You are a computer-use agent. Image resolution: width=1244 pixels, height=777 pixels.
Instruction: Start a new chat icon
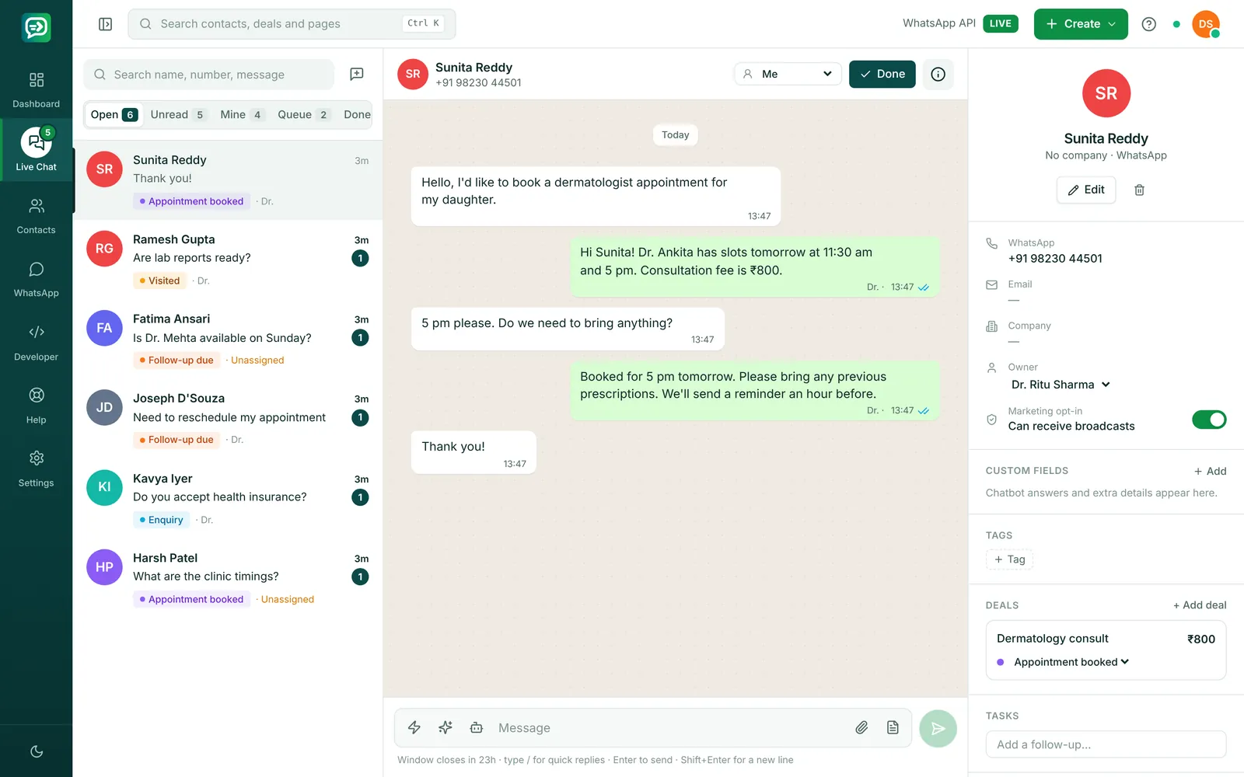point(357,74)
